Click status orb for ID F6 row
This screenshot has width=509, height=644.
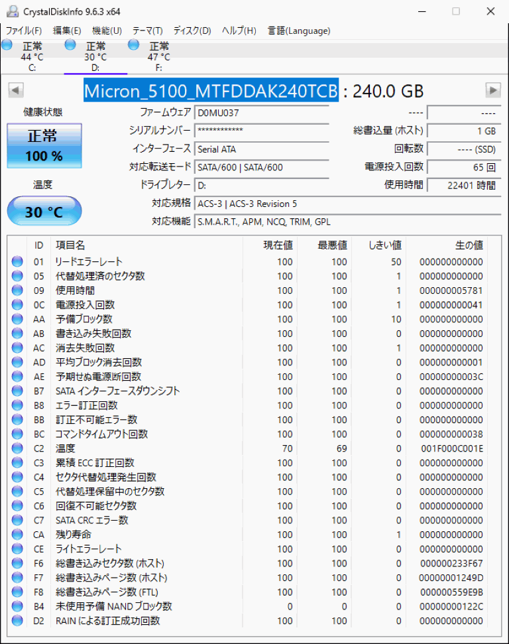(x=17, y=563)
